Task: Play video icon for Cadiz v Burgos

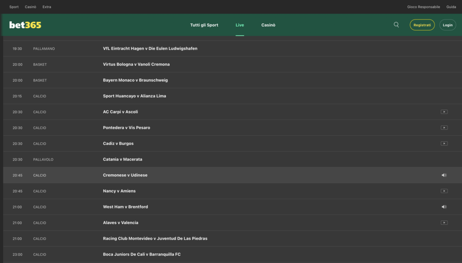Action: (x=444, y=143)
